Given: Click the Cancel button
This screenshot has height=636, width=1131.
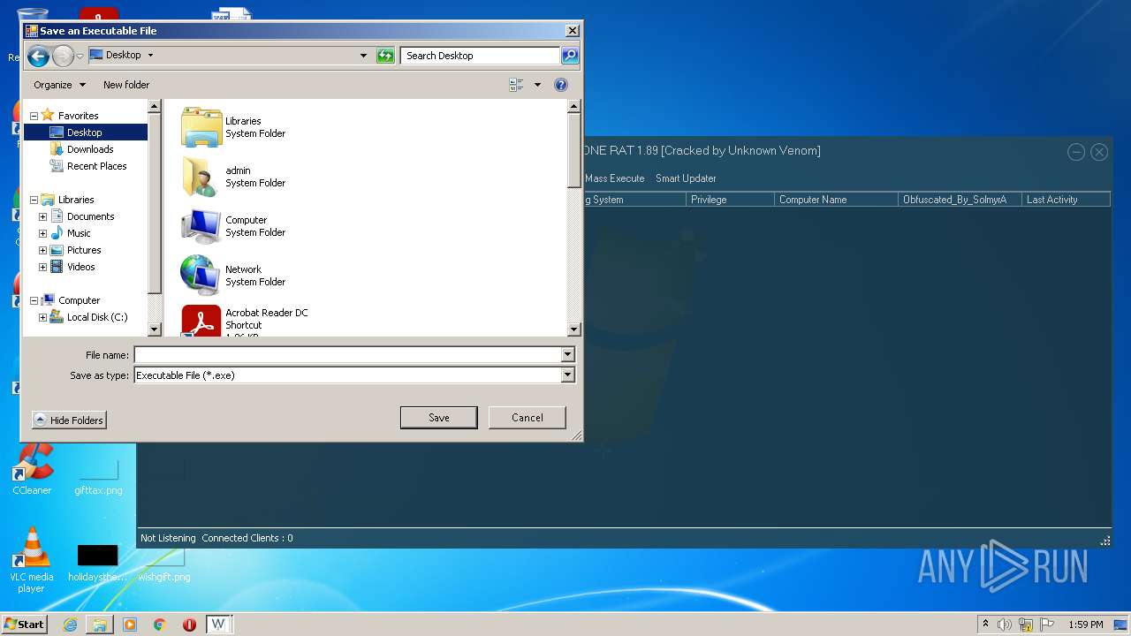Looking at the screenshot, I should pos(528,418).
